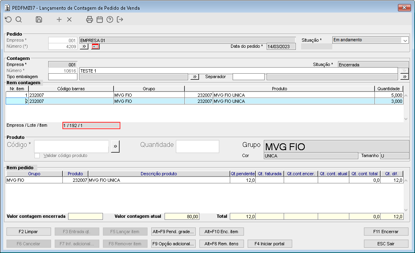Screen dimensions: 415x253
Task: Click the exit door toolbar icon
Action: 120,19
